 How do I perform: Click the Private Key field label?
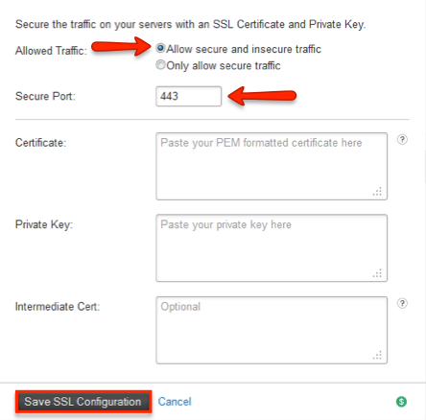(44, 224)
